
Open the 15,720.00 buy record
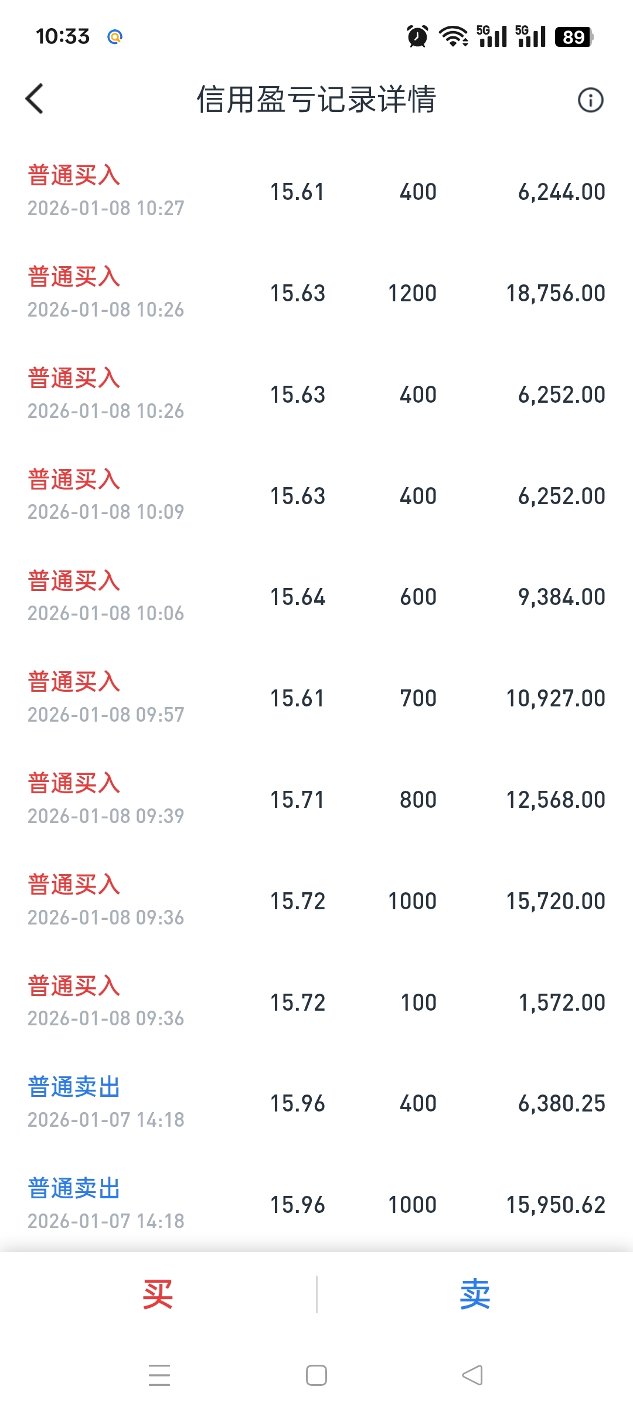[x=316, y=901]
